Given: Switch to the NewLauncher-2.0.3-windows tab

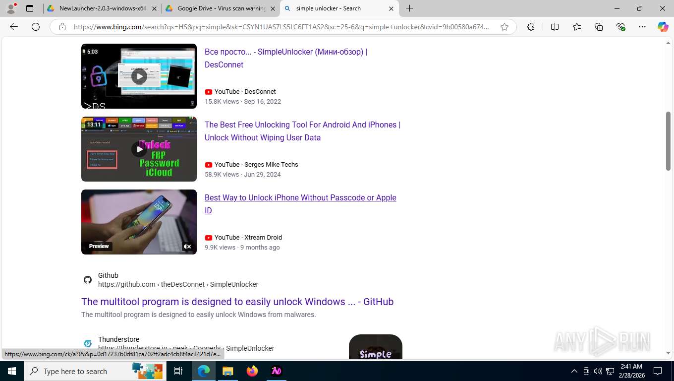Looking at the screenshot, I should [x=103, y=8].
